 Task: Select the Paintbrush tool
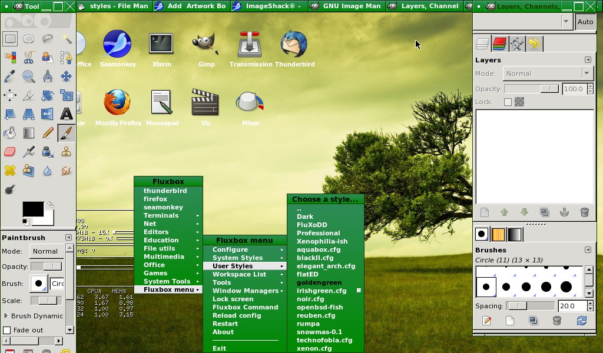pos(66,133)
